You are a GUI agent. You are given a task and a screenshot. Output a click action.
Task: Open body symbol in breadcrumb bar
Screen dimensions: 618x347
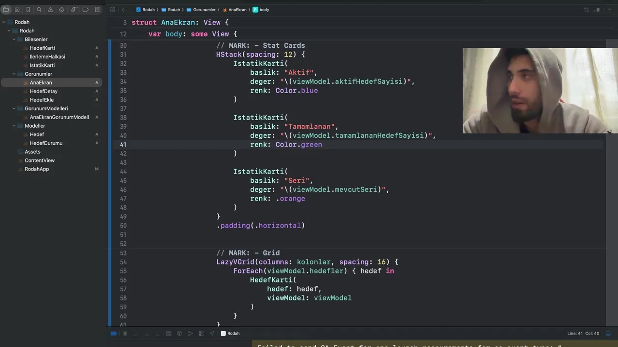[261, 10]
